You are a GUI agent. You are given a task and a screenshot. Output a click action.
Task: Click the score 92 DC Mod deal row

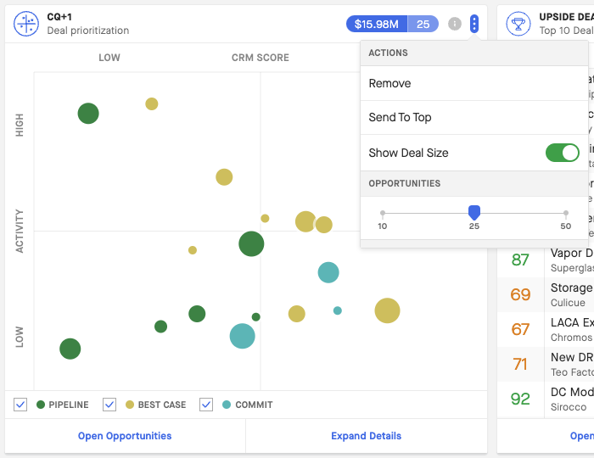546,399
